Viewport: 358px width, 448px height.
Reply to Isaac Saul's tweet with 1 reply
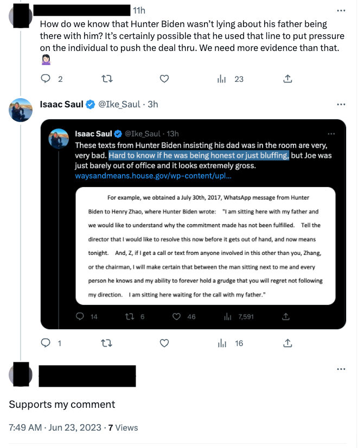(47, 343)
